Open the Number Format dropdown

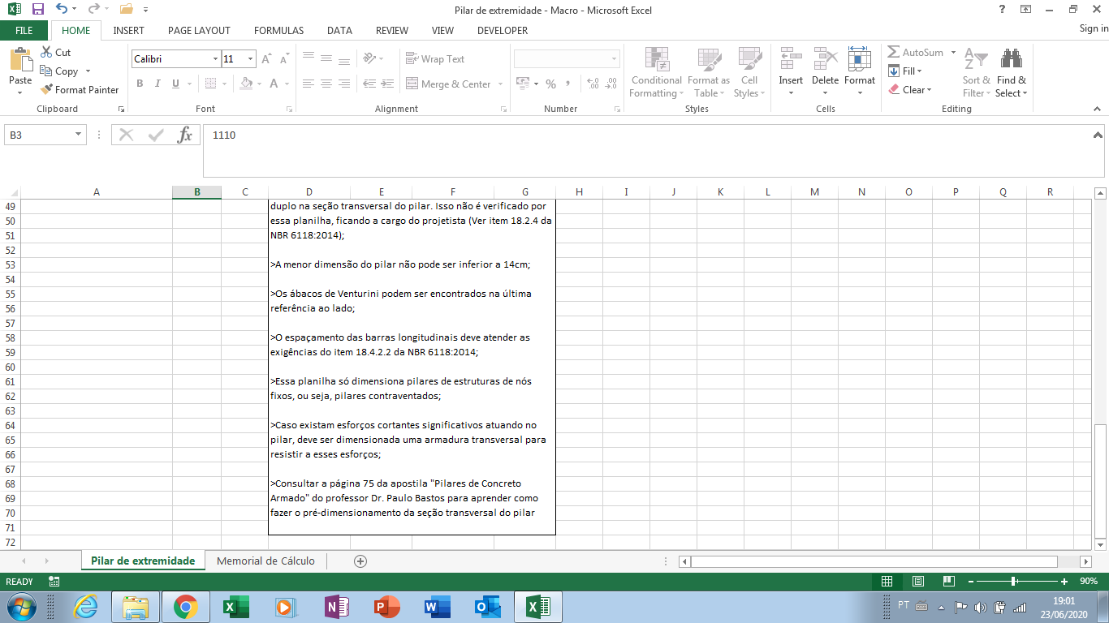(614, 59)
